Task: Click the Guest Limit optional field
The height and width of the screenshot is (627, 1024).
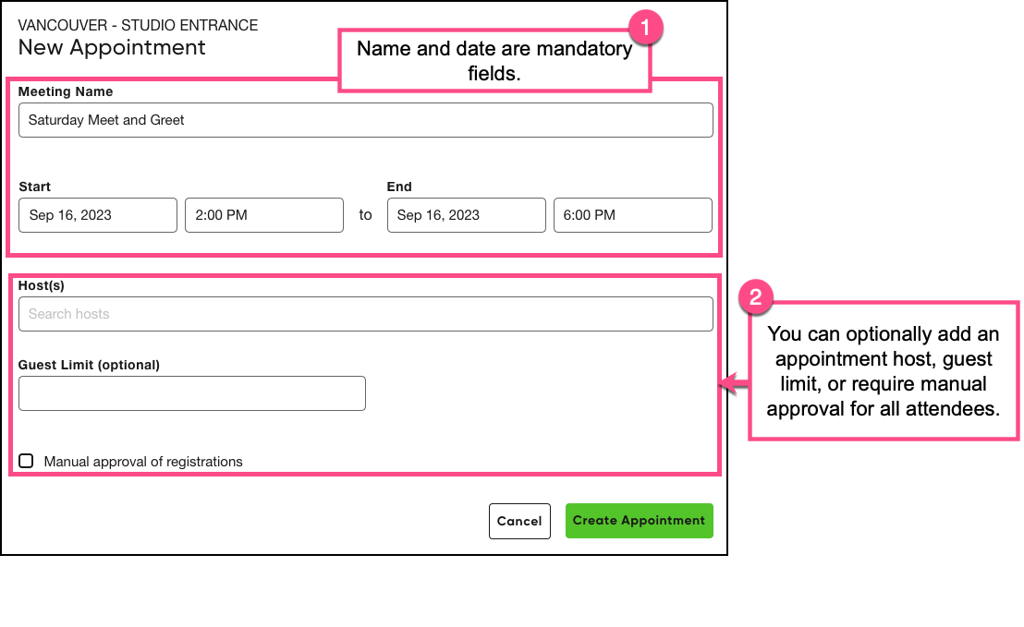Action: [191, 393]
